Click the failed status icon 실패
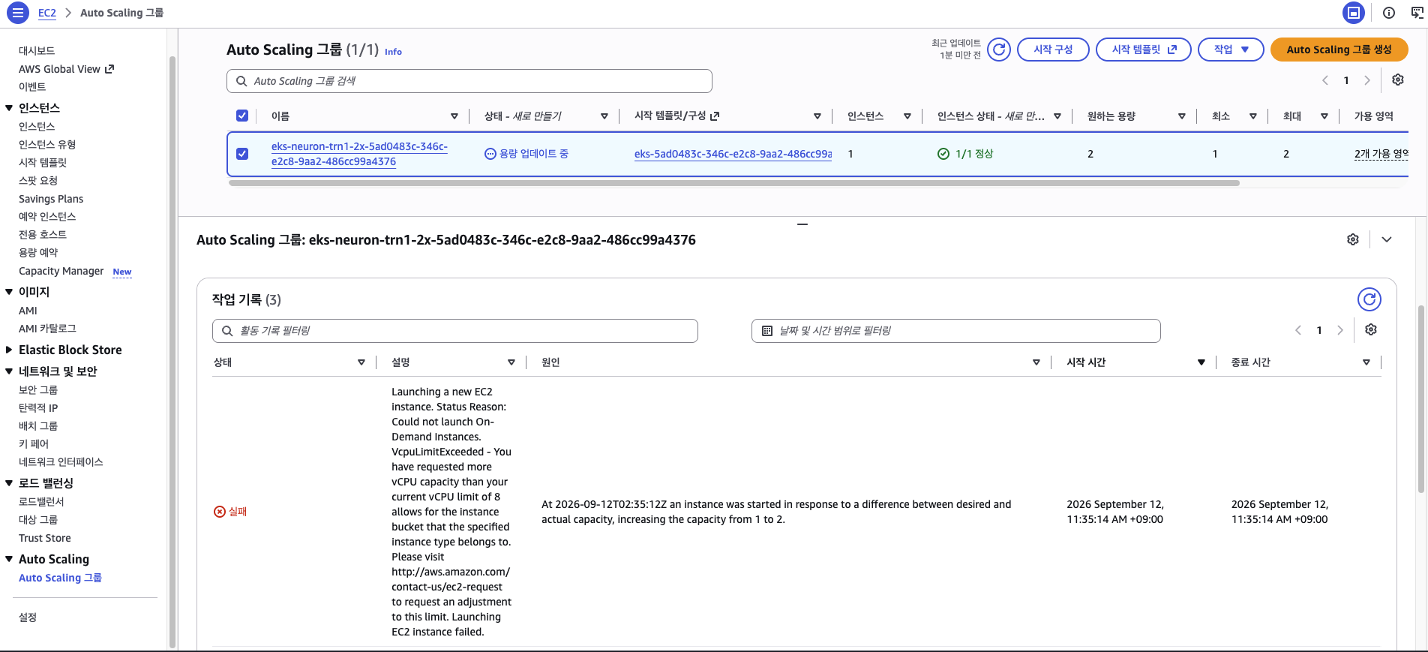1428x652 pixels. point(220,512)
